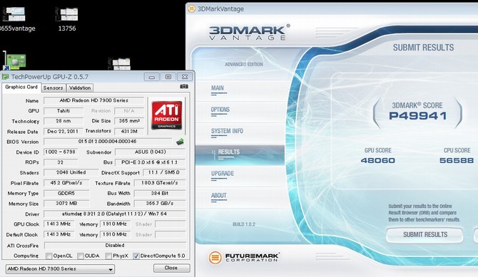Viewport: 478px width, 277px height.
Task: Switch to the Sensors tab
Action: (x=53, y=88)
